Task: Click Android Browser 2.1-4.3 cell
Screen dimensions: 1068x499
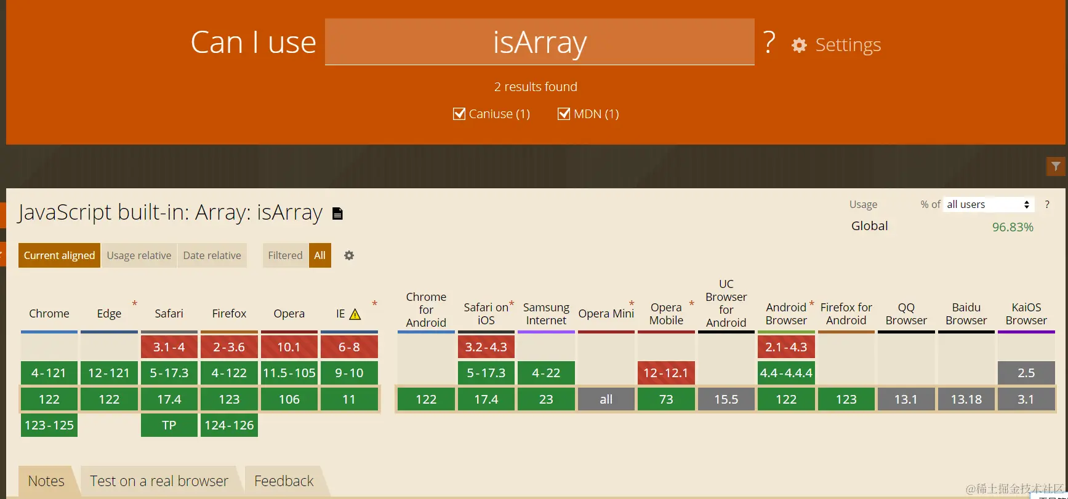Action: pos(786,347)
